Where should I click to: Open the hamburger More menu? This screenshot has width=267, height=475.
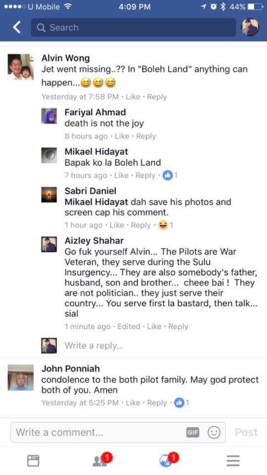point(233,461)
